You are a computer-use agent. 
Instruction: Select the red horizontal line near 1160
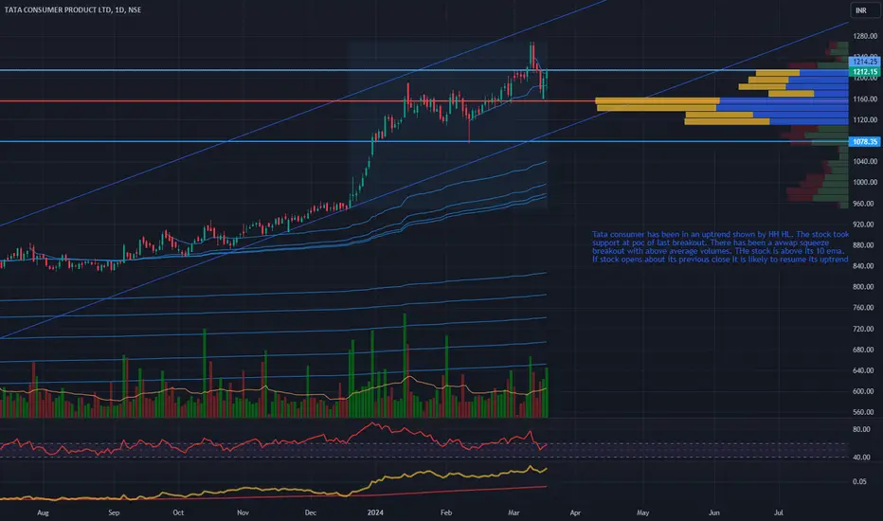click(x=297, y=101)
